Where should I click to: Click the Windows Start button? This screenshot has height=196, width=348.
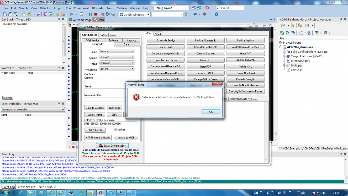(x=6, y=193)
